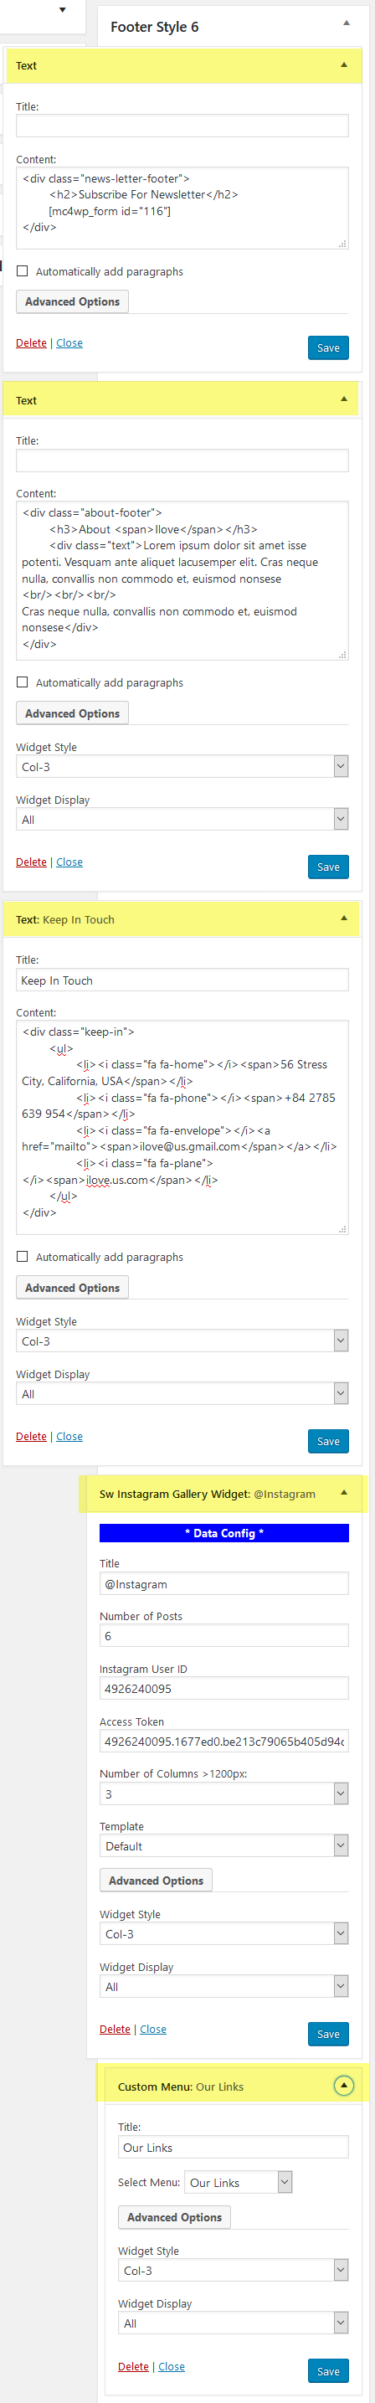Collapse the newsletter Text widget arrow

[343, 65]
